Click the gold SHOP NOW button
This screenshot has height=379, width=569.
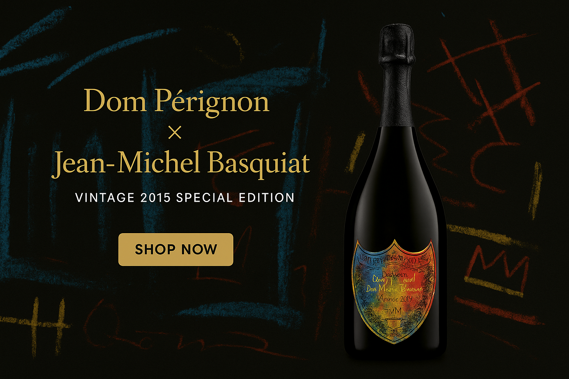click(x=176, y=249)
